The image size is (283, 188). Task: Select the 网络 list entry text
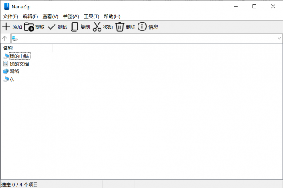(x=14, y=71)
